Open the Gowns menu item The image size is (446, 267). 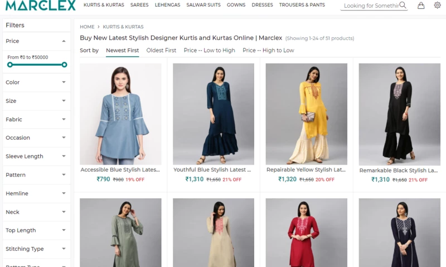(236, 5)
